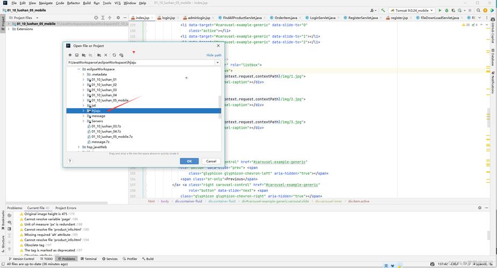Expand the 01_10_luohan_01 folder
This screenshot has height=268, width=497.
pos(83,80)
